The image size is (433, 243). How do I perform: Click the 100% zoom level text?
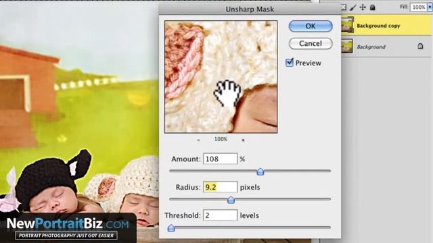coord(221,139)
